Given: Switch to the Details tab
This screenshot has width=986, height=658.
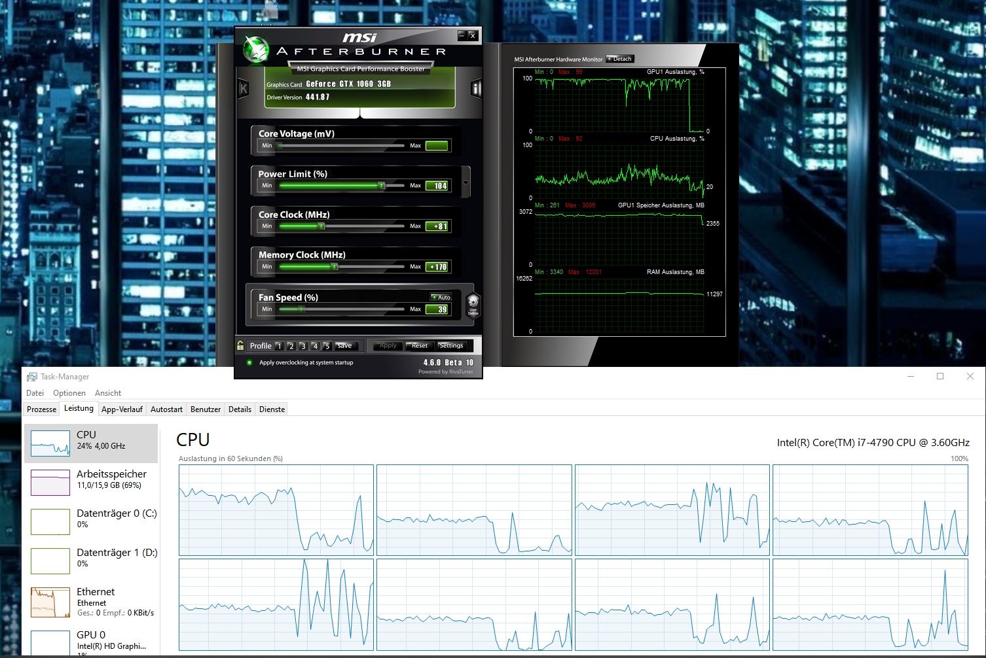Looking at the screenshot, I should click(x=240, y=409).
